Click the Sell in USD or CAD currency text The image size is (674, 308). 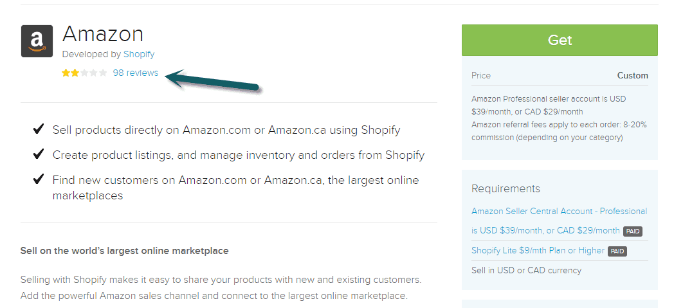pyautogui.click(x=526, y=271)
